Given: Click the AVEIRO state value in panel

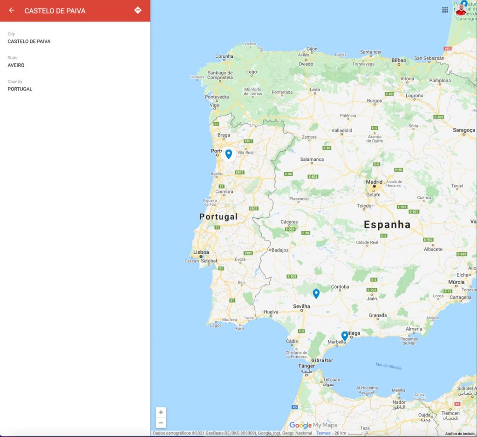Looking at the screenshot, I should click(x=16, y=65).
